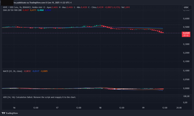Click the orange EMA value 0,4771
194x116 pixels.
click(x=33, y=10)
